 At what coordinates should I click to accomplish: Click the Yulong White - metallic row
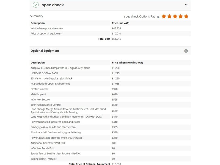click(x=110, y=159)
